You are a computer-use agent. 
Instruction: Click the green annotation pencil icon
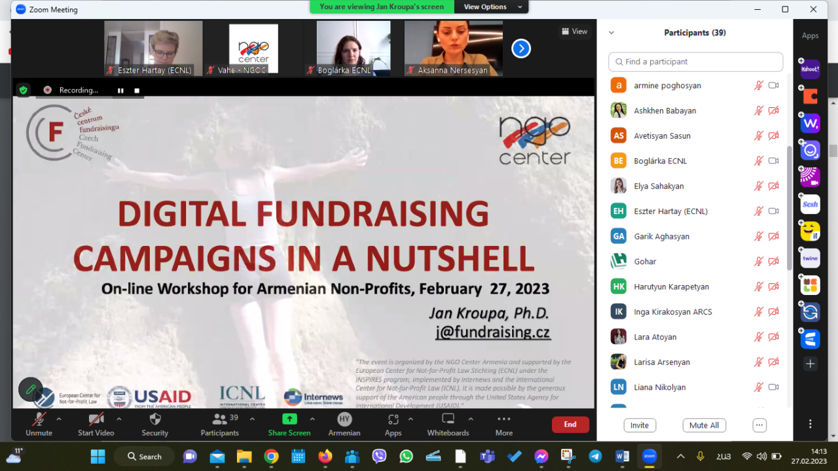(30, 389)
